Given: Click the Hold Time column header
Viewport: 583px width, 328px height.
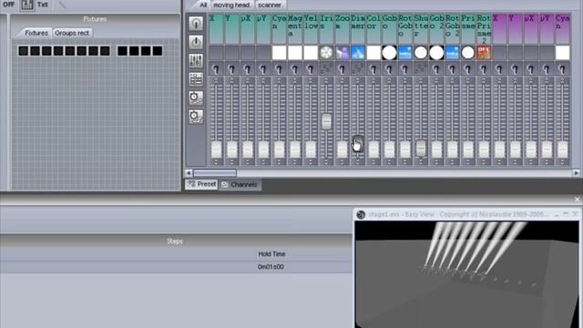Looking at the screenshot, I should point(271,254).
